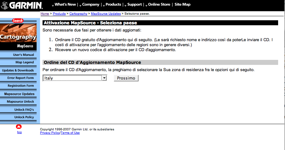Click the copyright 1996-2007 Garmin text

pyautogui.click(x=77, y=129)
